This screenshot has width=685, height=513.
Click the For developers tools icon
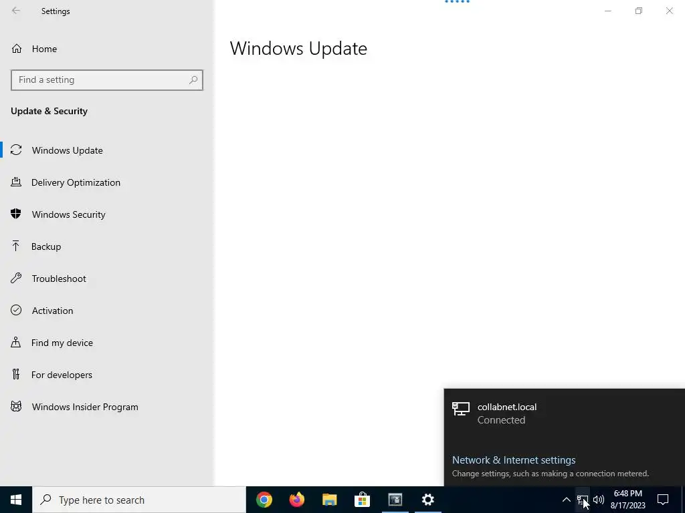point(16,374)
